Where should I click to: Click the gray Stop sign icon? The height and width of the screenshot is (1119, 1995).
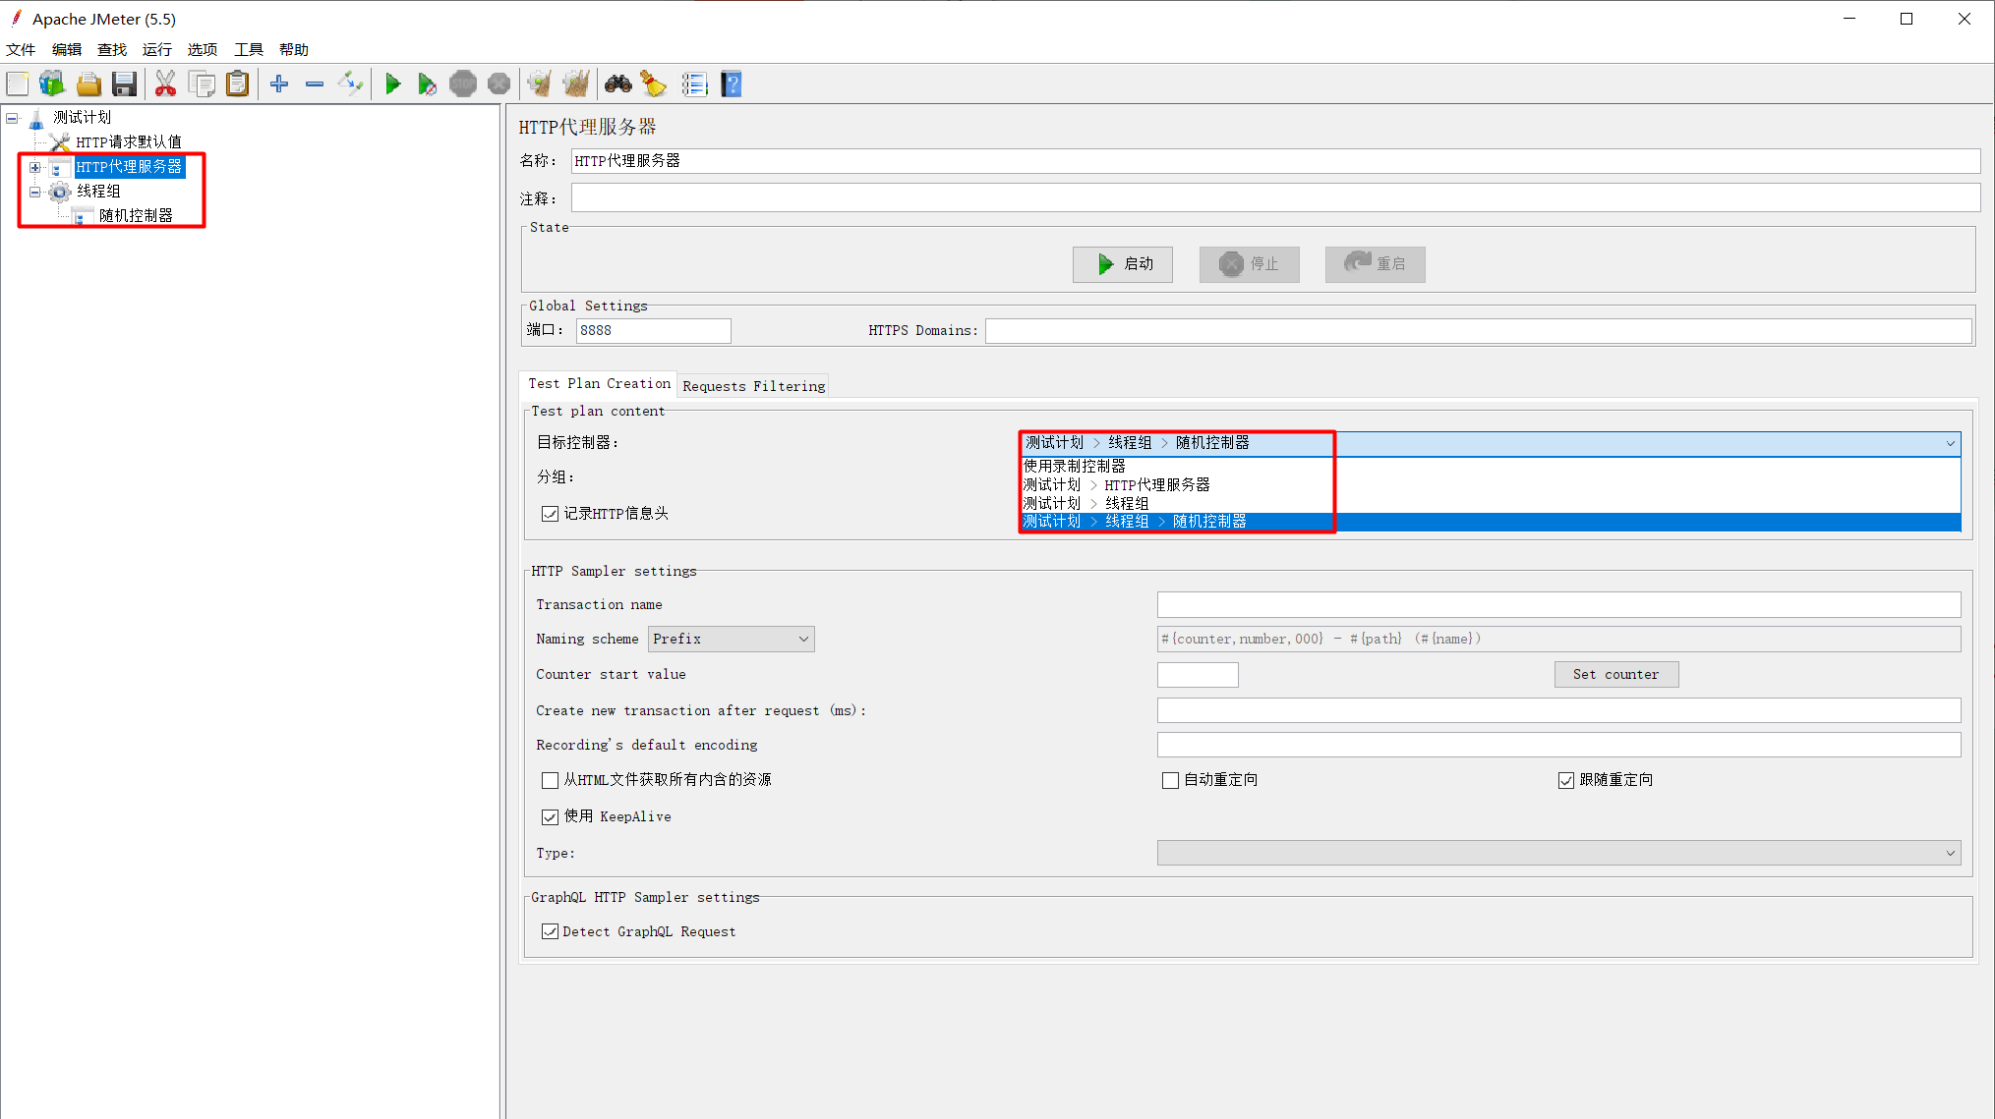coord(463,84)
